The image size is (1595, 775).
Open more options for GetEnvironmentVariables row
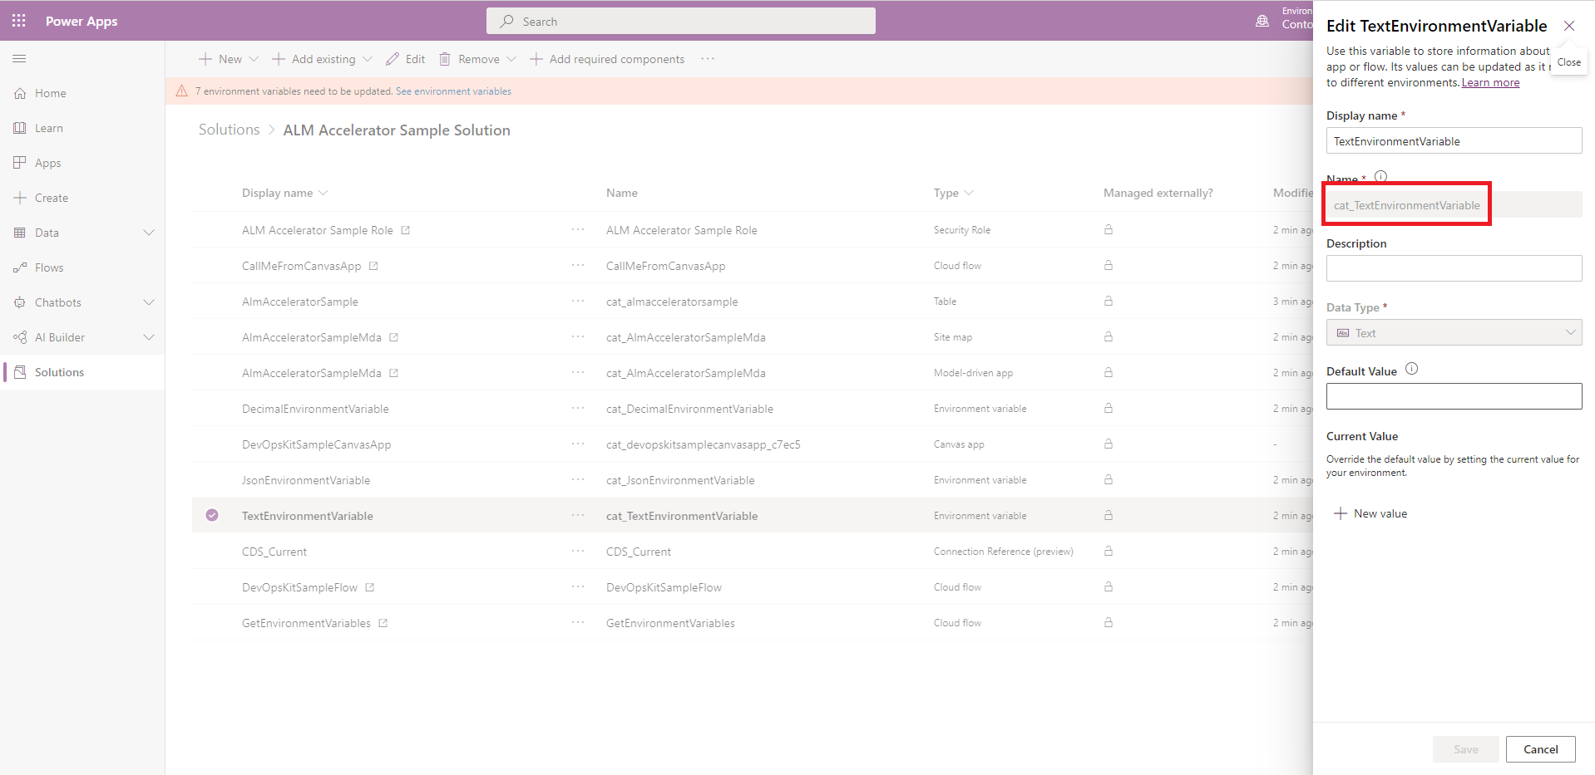click(578, 623)
